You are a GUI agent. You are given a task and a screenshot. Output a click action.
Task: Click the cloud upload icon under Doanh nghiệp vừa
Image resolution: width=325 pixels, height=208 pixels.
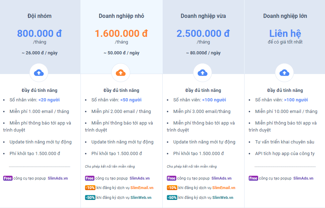pos(203,73)
